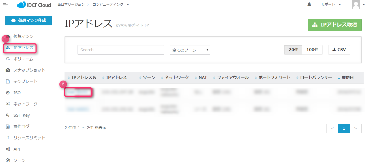Sort by ファイアウォール column
The height and width of the screenshot is (166, 369).
231,78
